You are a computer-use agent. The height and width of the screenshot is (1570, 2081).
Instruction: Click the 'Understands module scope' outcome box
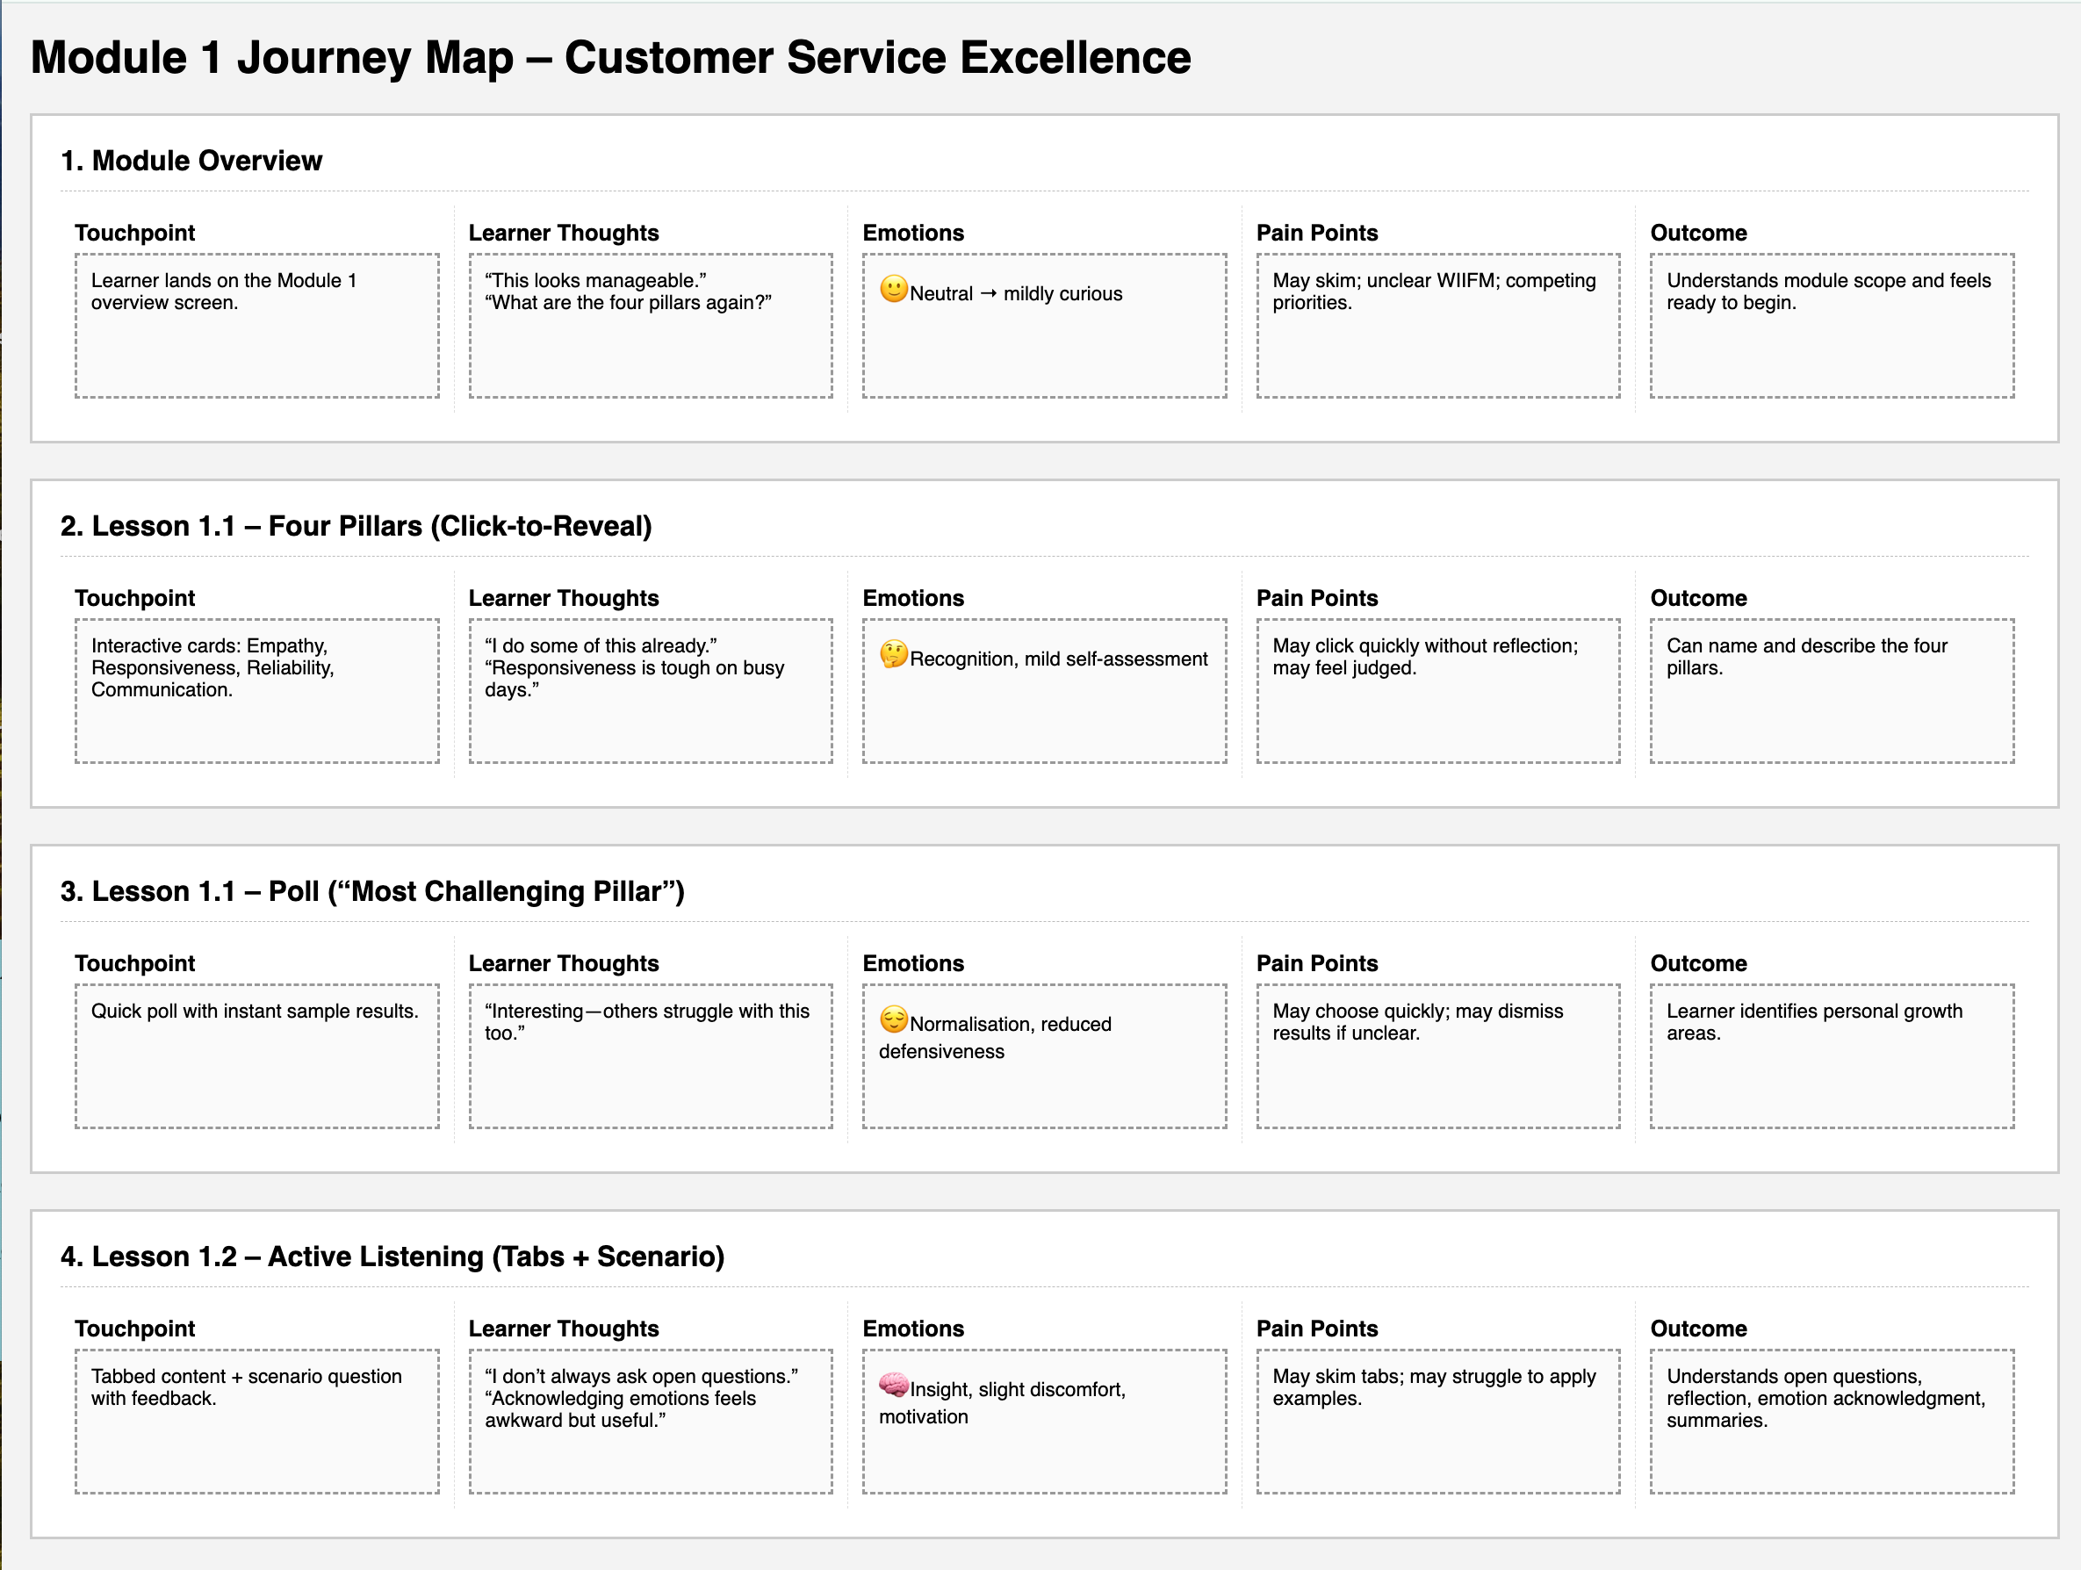point(1831,325)
